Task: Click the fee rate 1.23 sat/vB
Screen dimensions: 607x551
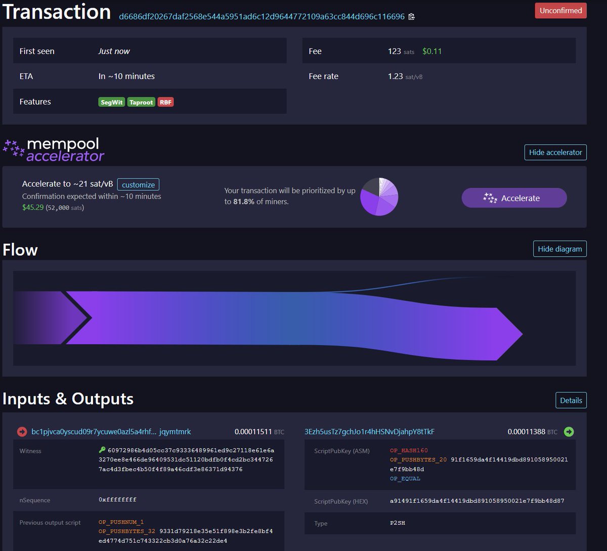Action: (x=405, y=76)
